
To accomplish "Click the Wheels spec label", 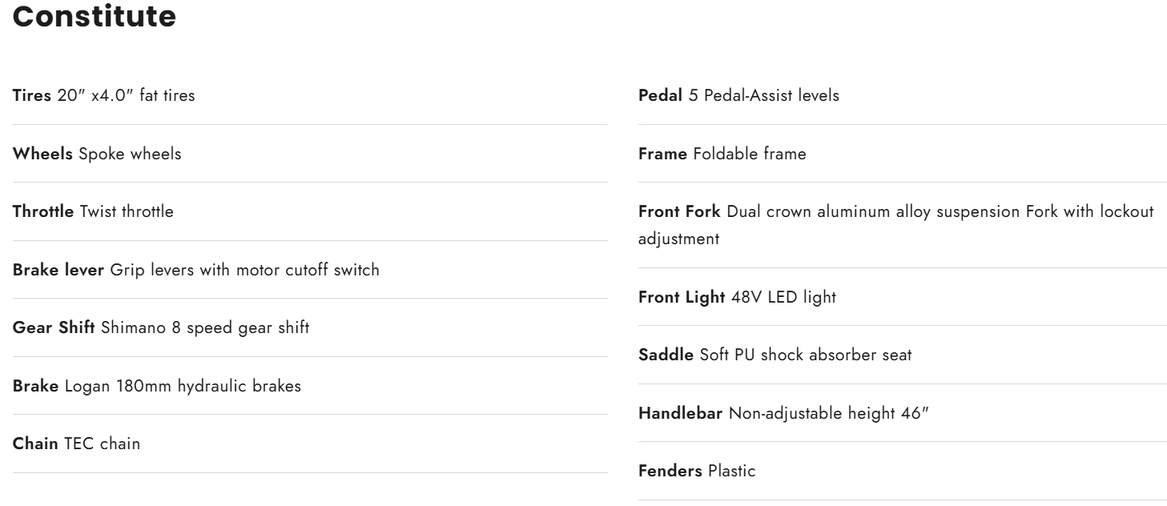I will [x=42, y=154].
